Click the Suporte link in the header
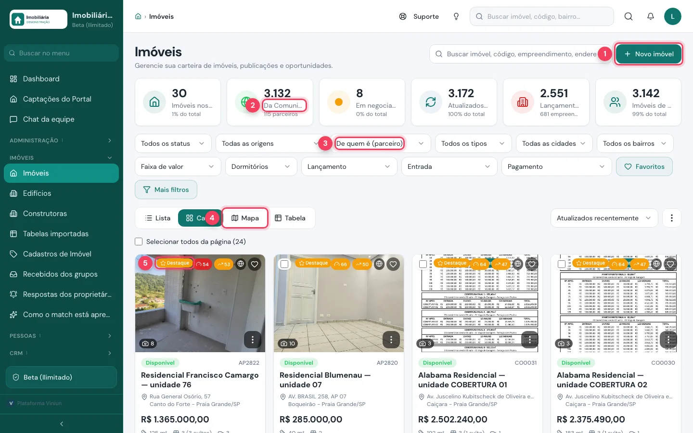 pos(419,16)
